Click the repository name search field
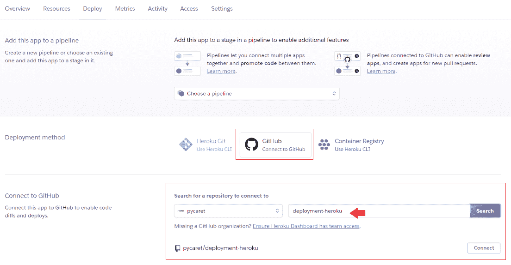Viewport: 511px width, 265px height. 379,211
